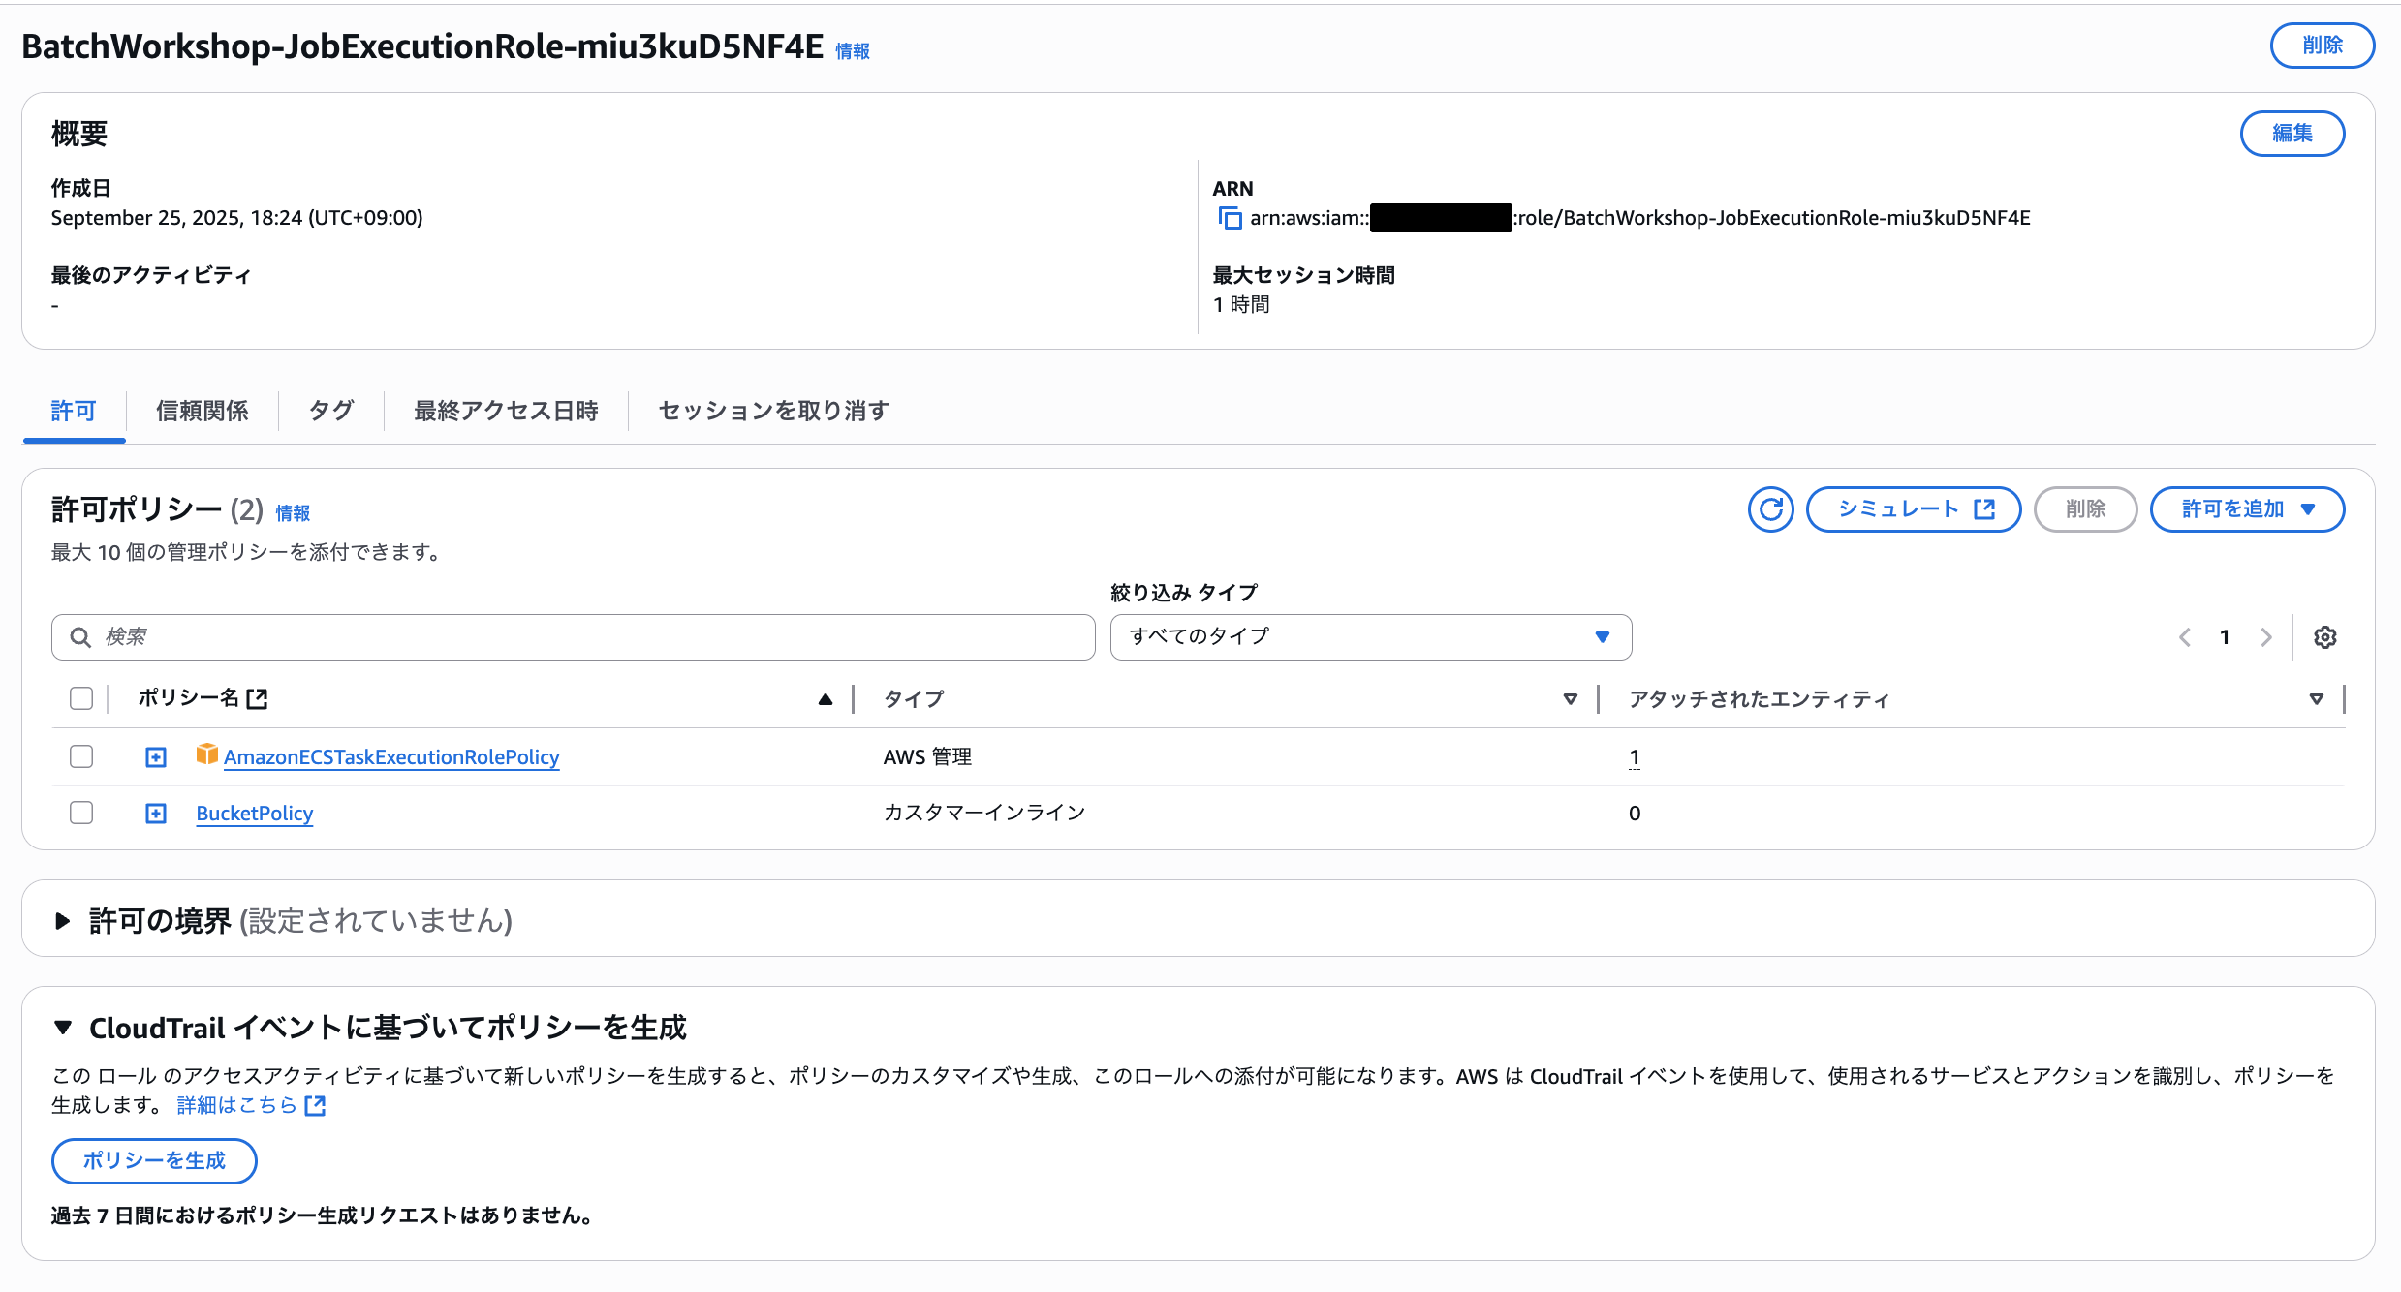Check the AmazonECSTaskExecutionRolePolicy row checkbox
The width and height of the screenshot is (2401, 1292).
pos(81,756)
